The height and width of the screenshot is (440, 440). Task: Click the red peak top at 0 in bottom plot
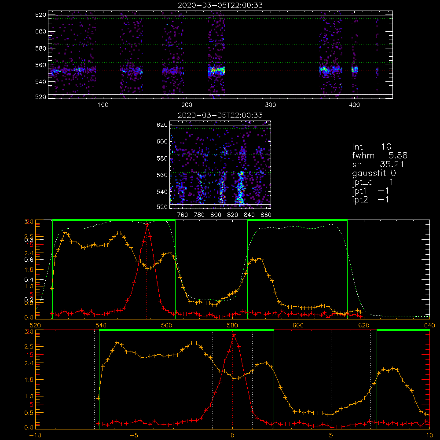[234, 335]
